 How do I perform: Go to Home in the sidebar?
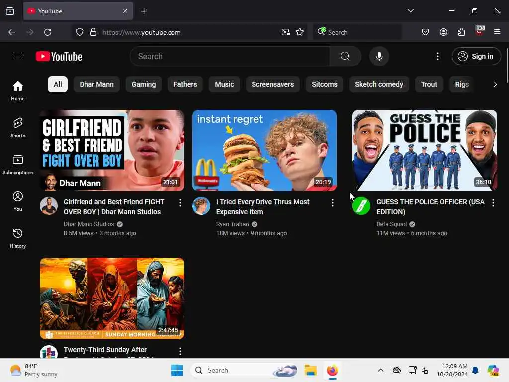click(18, 91)
